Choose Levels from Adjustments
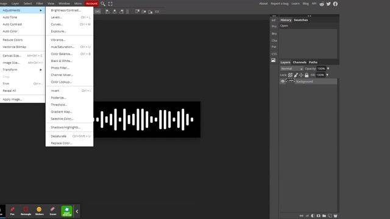This screenshot has width=390, height=219. (69, 18)
